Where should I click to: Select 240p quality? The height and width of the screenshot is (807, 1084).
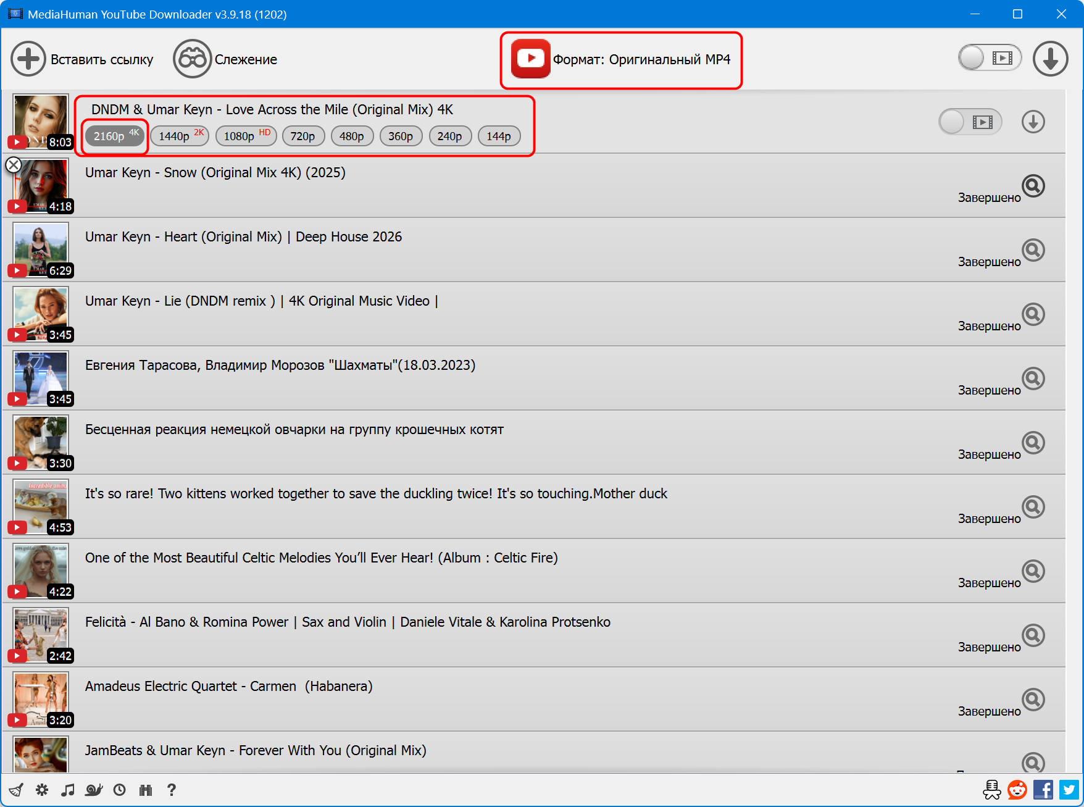450,136
